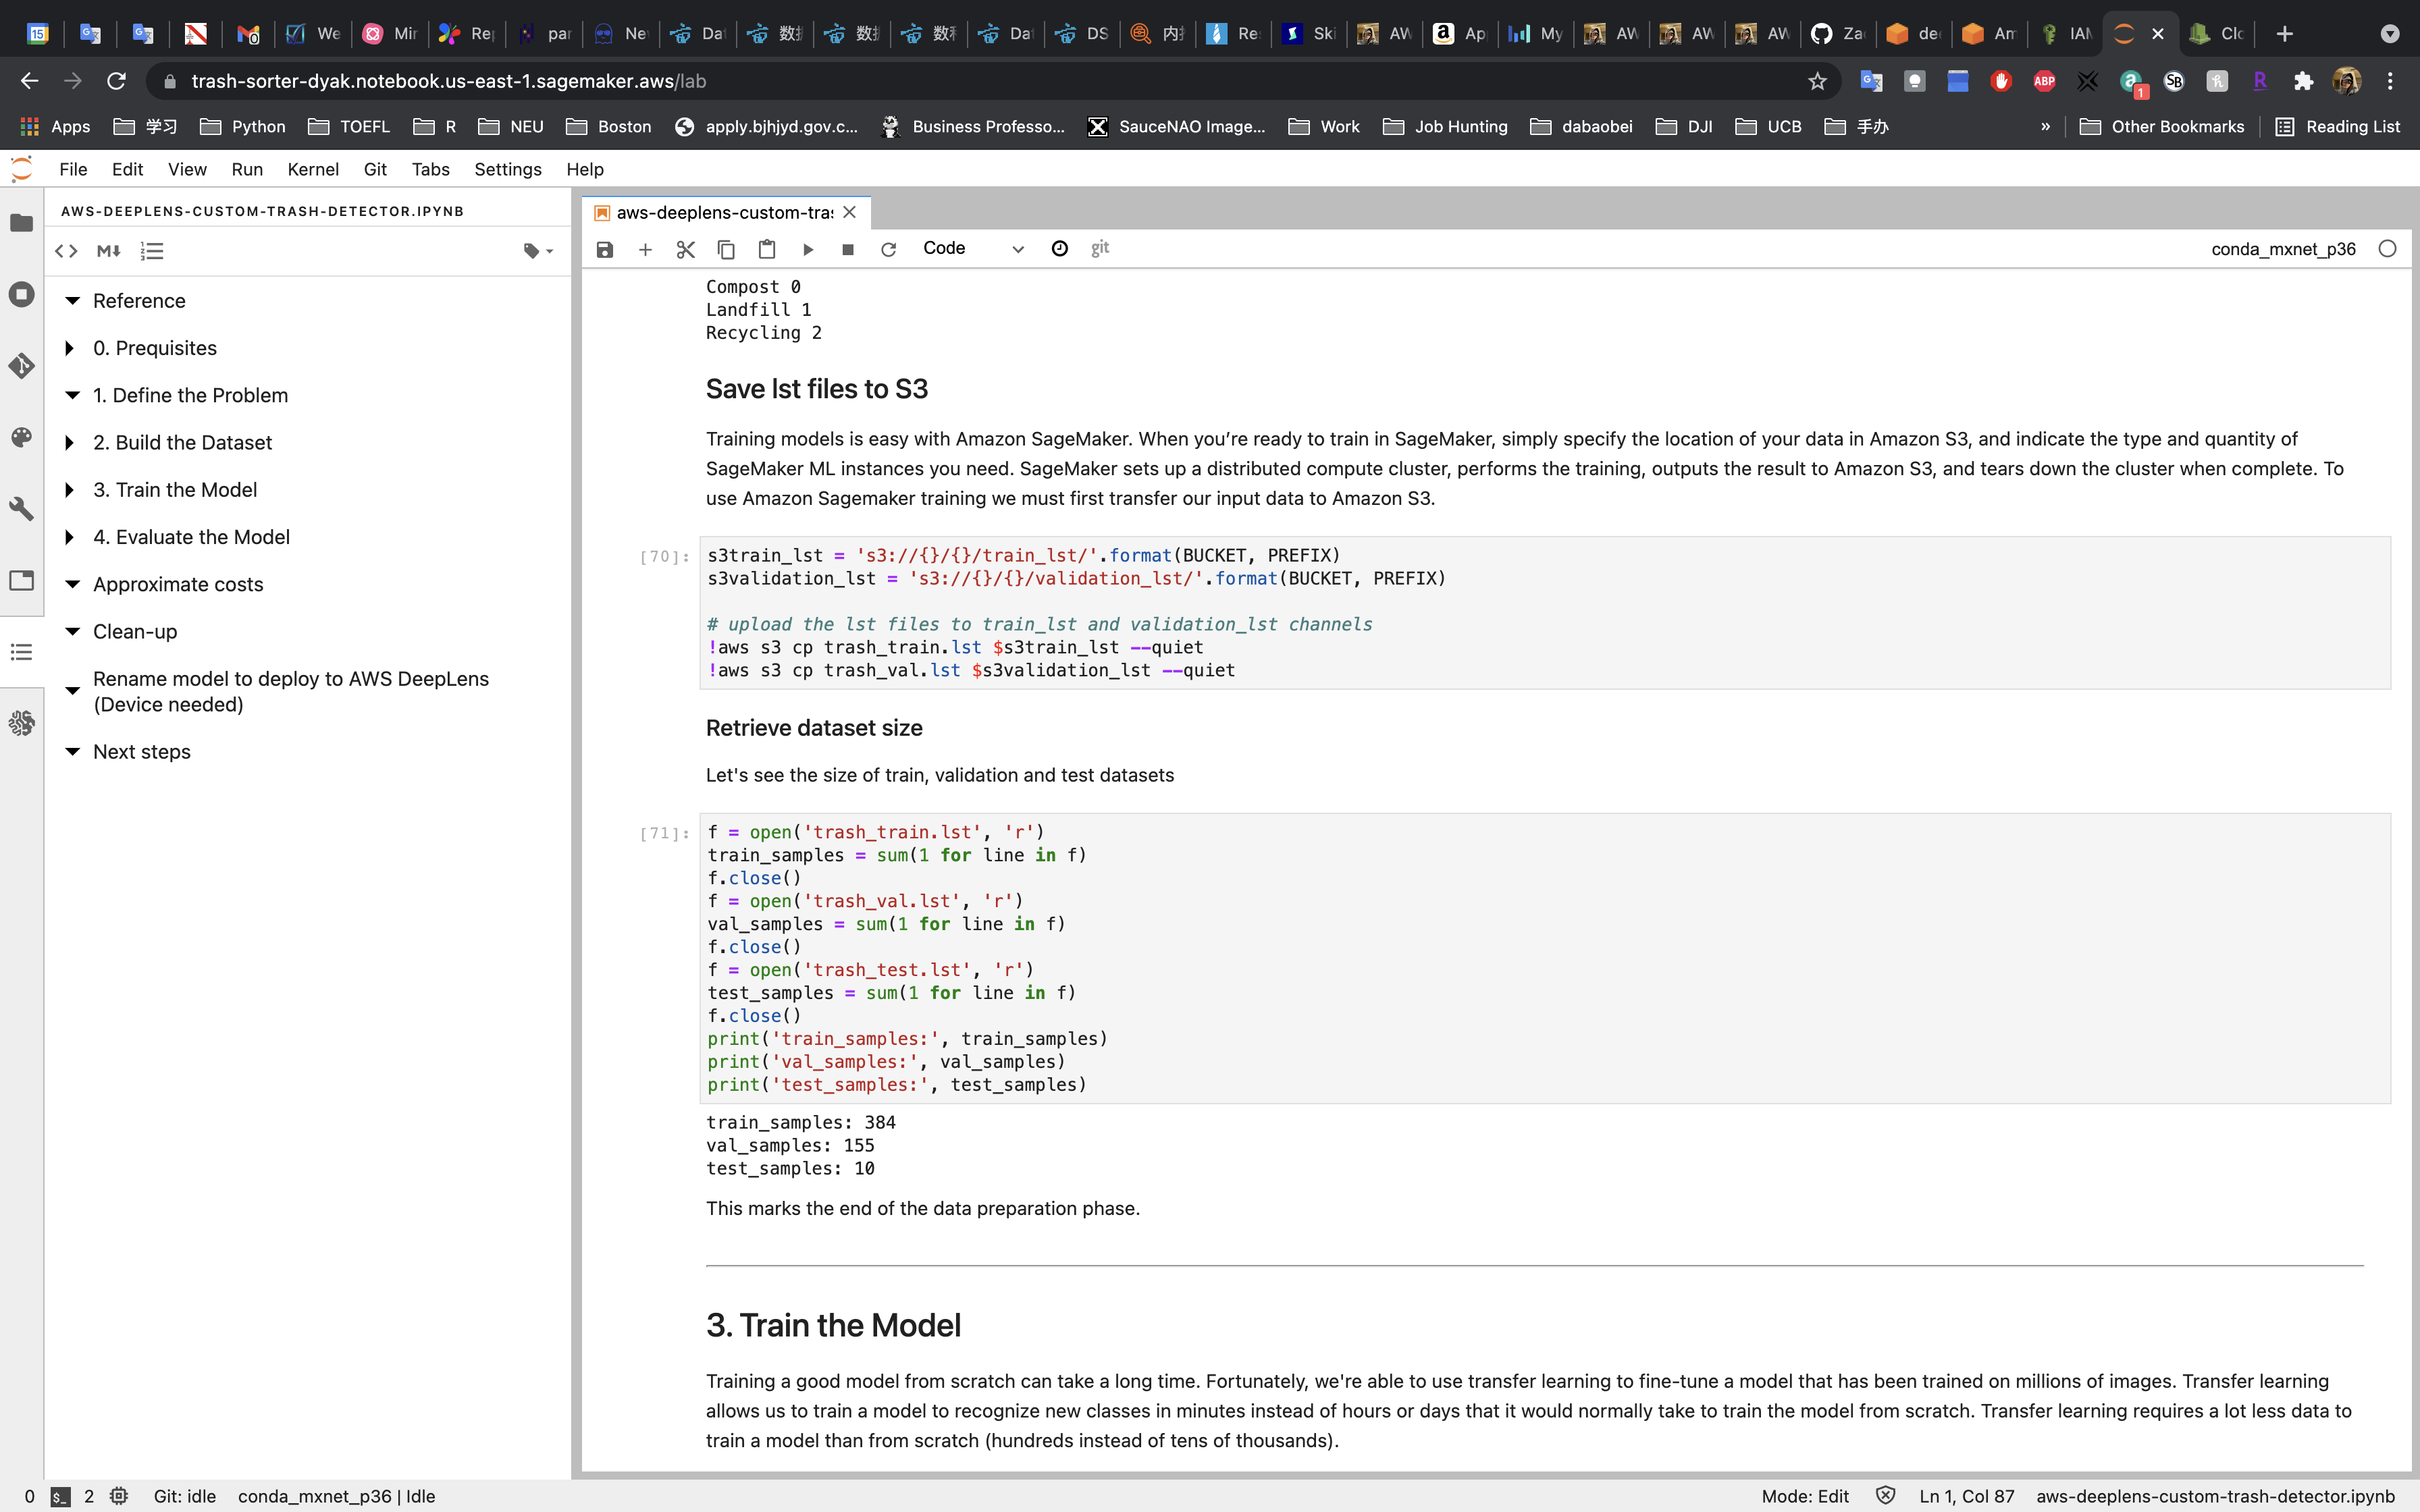Open the cell type Code dropdown

pyautogui.click(x=971, y=249)
